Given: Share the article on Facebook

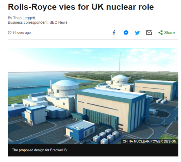Looking at the screenshot, I should coord(114,33).
